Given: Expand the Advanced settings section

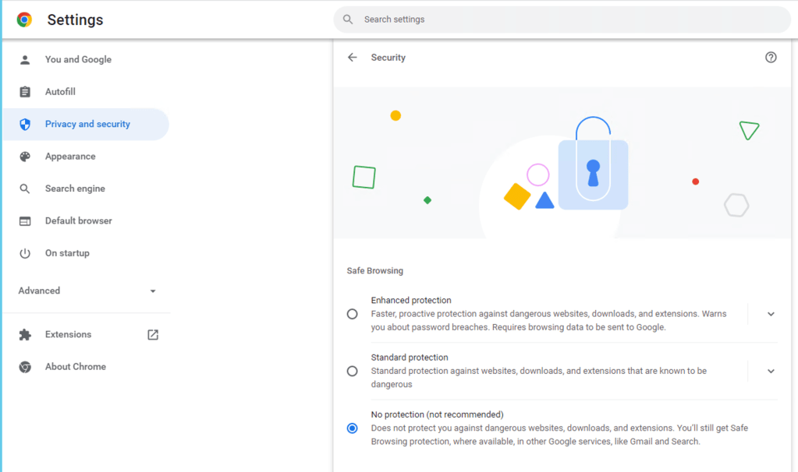Looking at the screenshot, I should (86, 291).
